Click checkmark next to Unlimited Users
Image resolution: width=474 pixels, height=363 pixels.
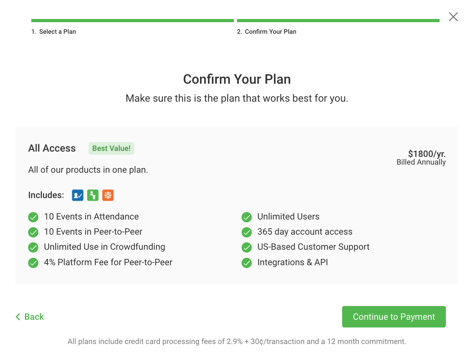[247, 217]
